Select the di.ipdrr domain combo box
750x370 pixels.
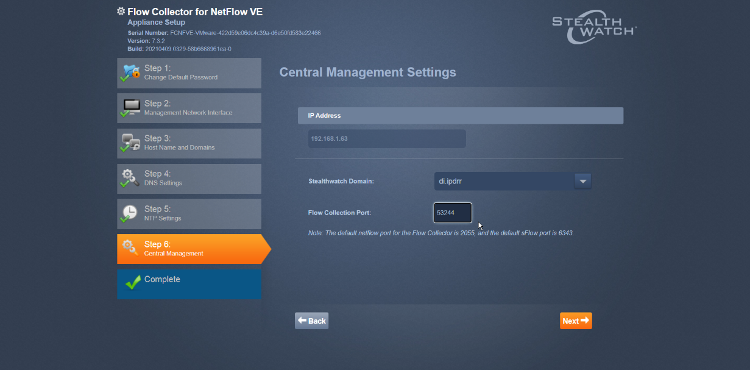tap(503, 181)
